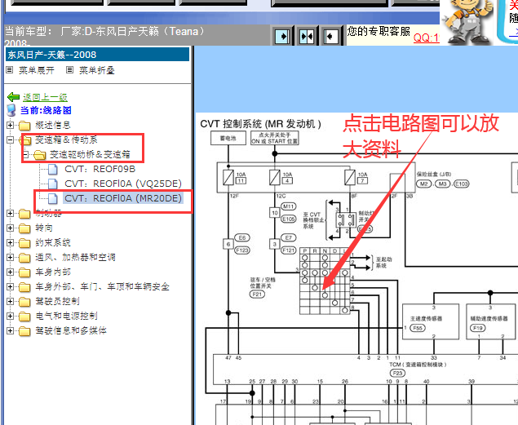Click the right-arrow panel layout button
518x425 pixels.
(x=282, y=36)
